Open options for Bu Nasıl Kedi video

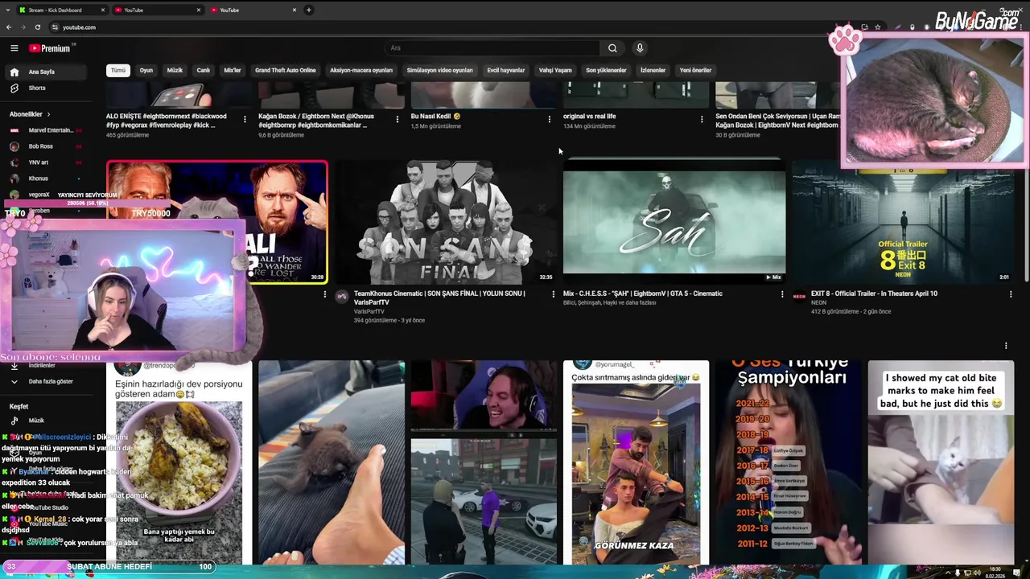point(550,119)
